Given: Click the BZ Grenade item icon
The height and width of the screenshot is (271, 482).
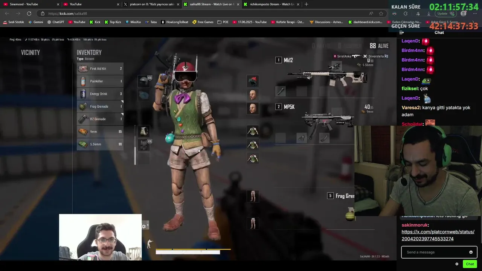Looking at the screenshot, I should click(x=83, y=119).
